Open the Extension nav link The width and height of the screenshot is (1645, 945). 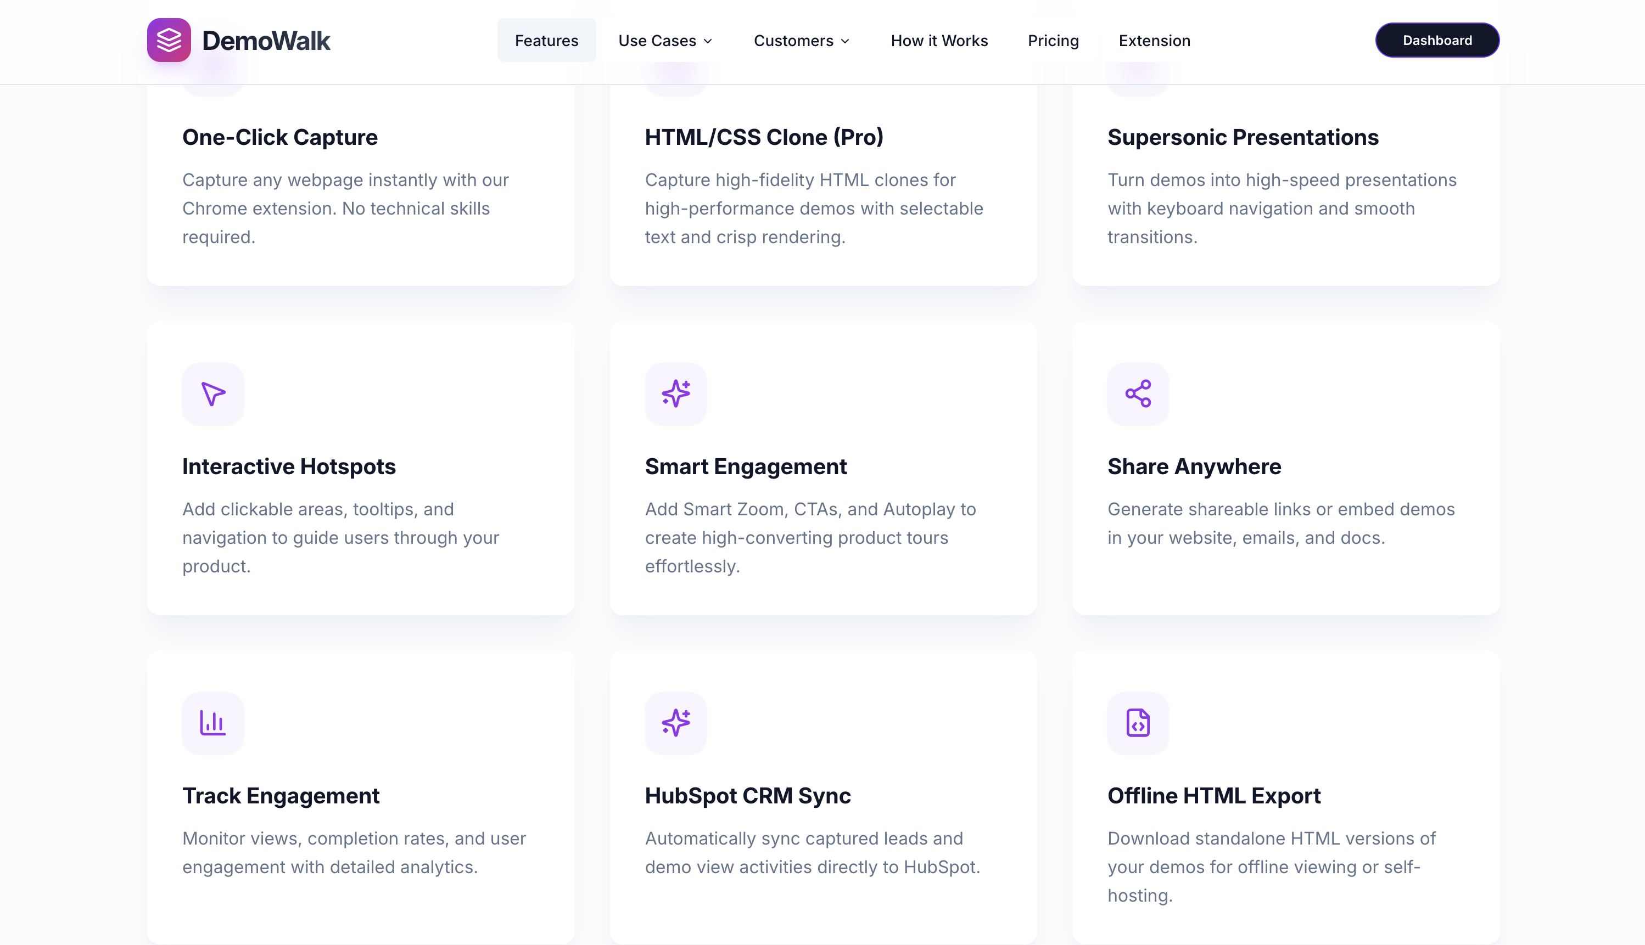coord(1154,40)
